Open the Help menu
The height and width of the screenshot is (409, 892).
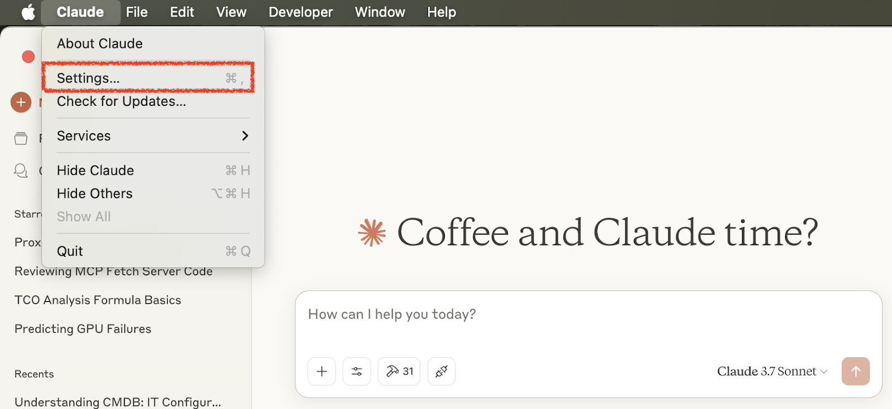[x=442, y=12]
